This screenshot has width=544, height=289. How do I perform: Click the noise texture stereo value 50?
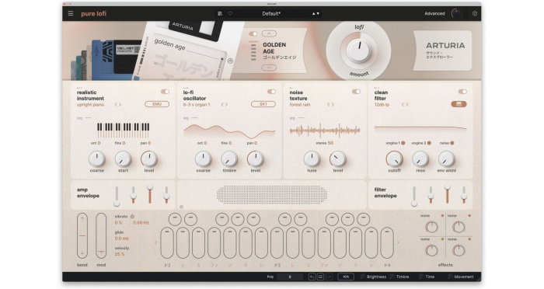point(330,143)
